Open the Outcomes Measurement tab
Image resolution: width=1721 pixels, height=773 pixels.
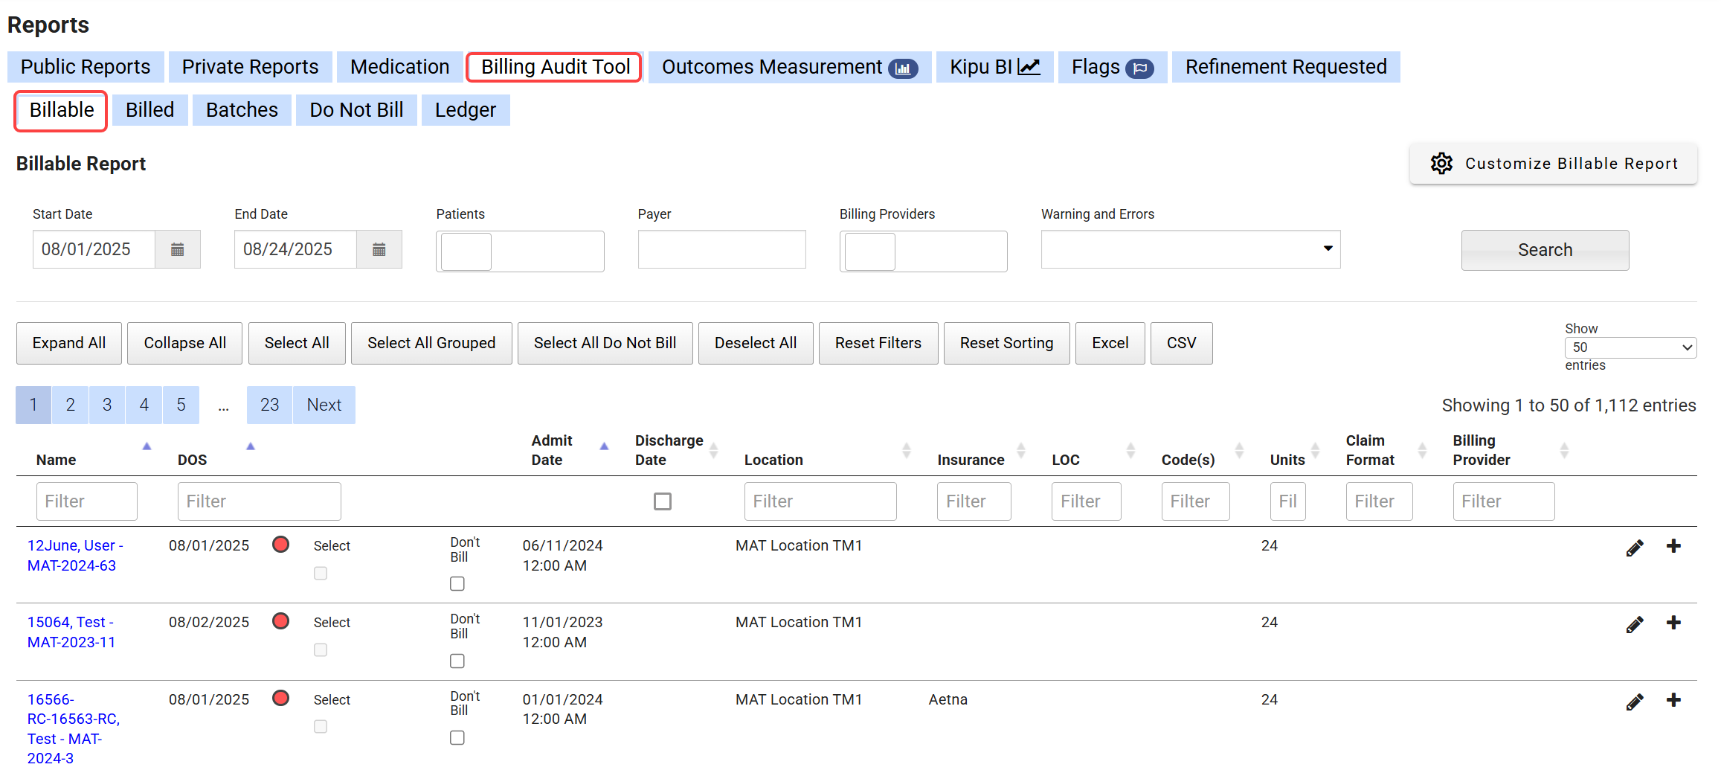click(788, 67)
